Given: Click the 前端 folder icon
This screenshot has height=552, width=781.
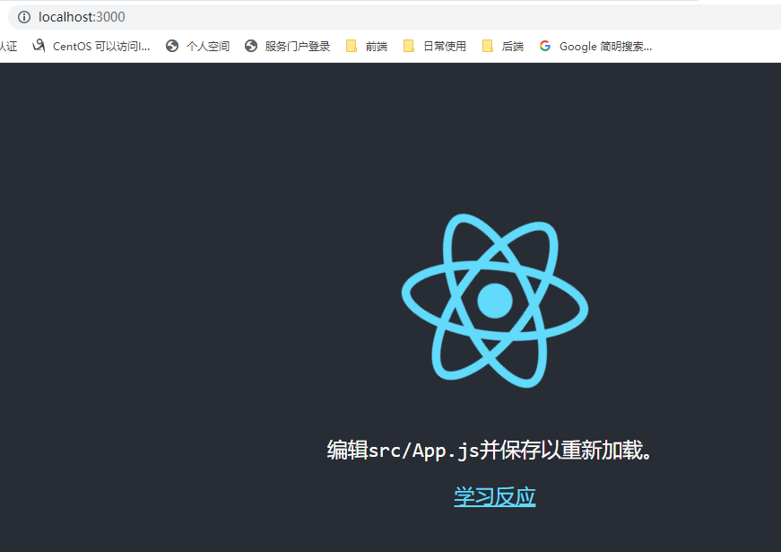Looking at the screenshot, I should coord(351,46).
